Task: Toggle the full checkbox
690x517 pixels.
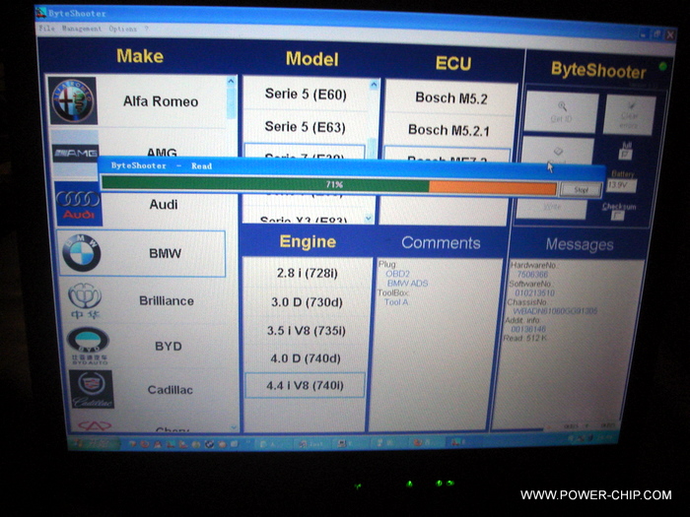Action: pos(625,154)
